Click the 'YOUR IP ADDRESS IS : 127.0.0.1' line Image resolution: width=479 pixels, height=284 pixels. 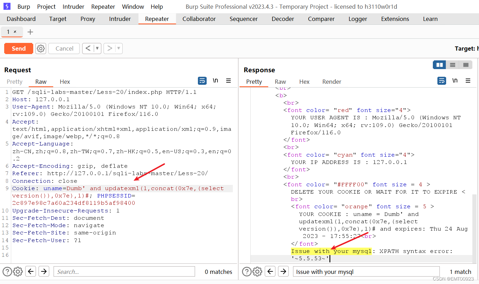[349, 162]
